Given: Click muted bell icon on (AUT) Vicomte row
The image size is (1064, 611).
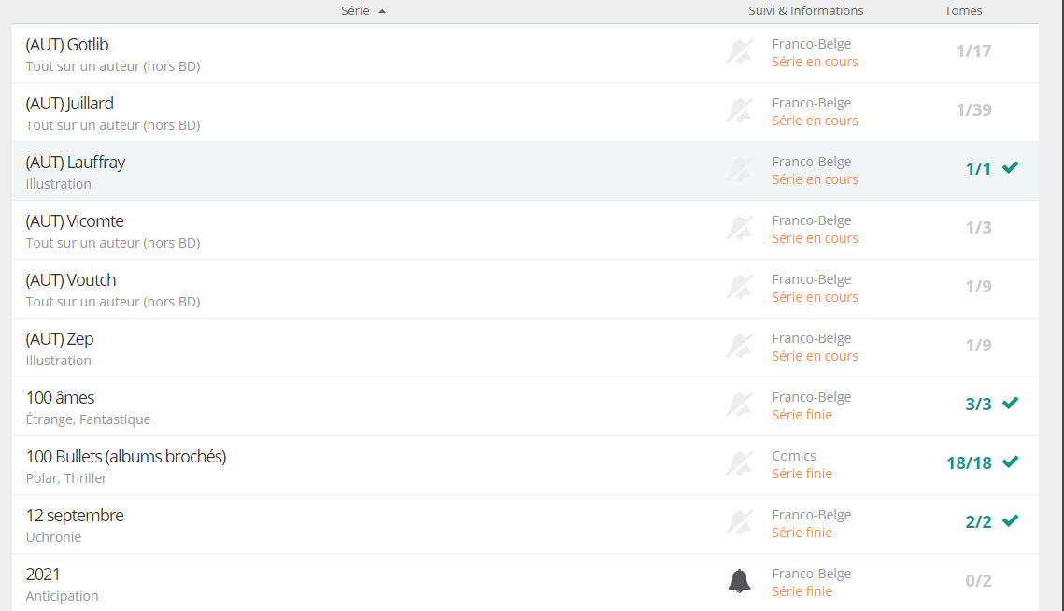Looking at the screenshot, I should click(x=739, y=229).
